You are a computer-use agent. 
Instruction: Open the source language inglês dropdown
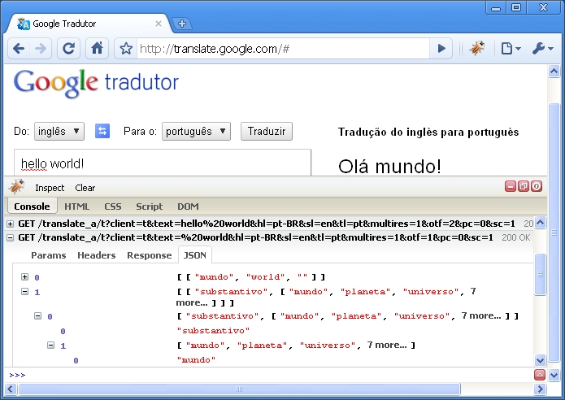coord(59,131)
